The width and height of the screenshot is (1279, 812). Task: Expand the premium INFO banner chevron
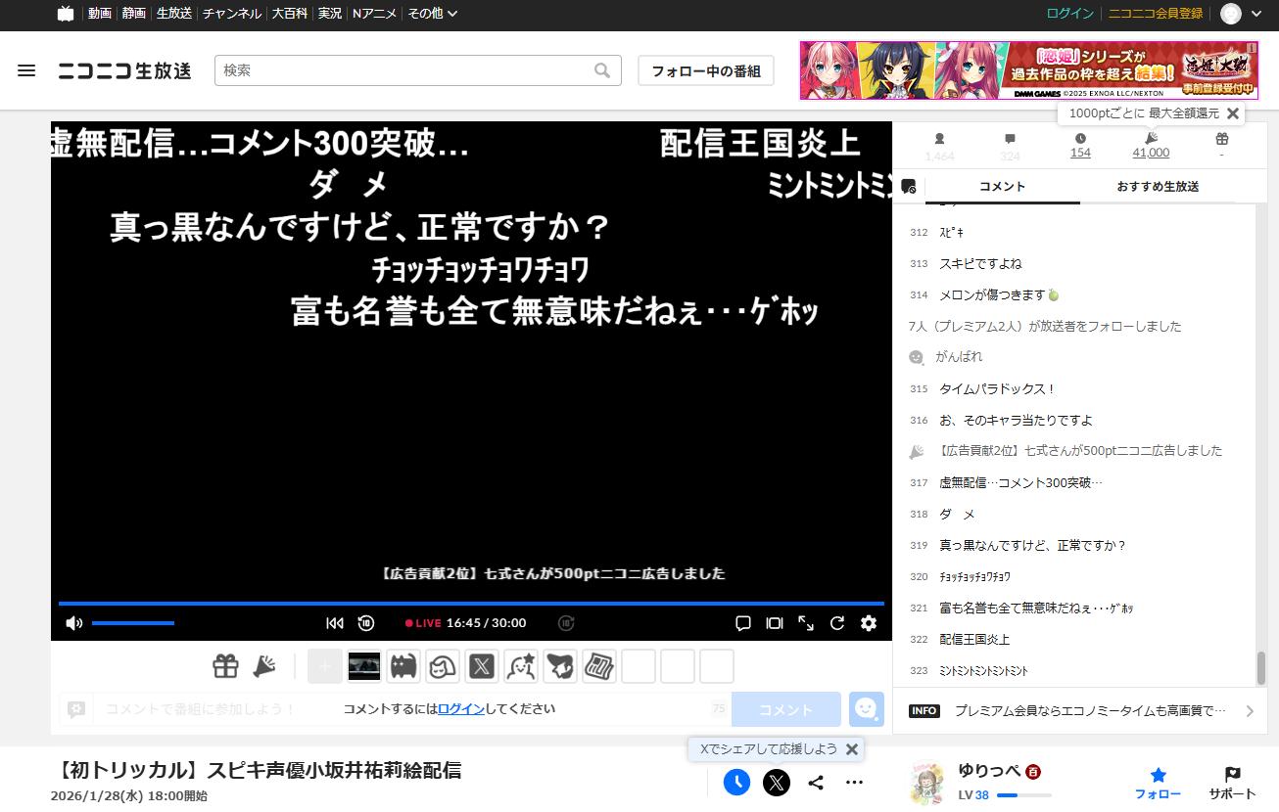[x=1250, y=711]
